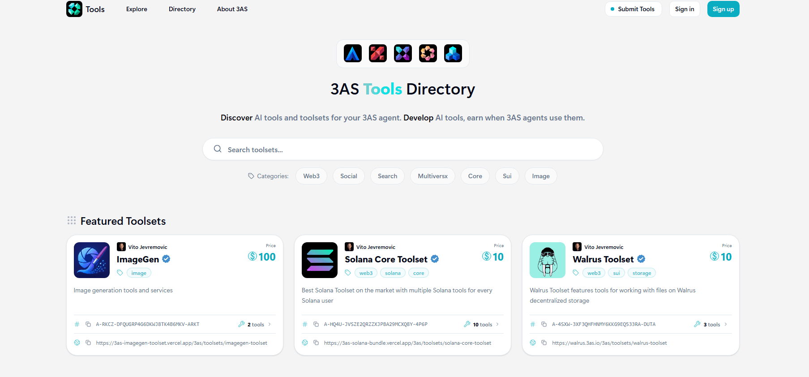Open the Walrus Toolset title

point(603,259)
